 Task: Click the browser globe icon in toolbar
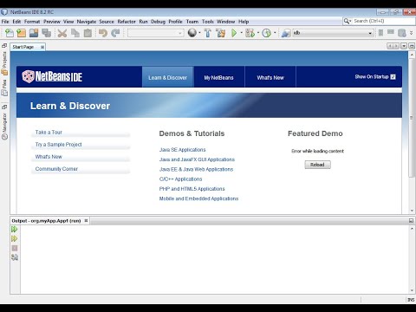point(192,33)
